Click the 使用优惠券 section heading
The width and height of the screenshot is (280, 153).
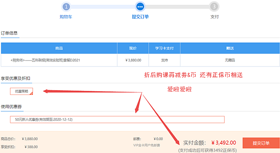pos(11,107)
